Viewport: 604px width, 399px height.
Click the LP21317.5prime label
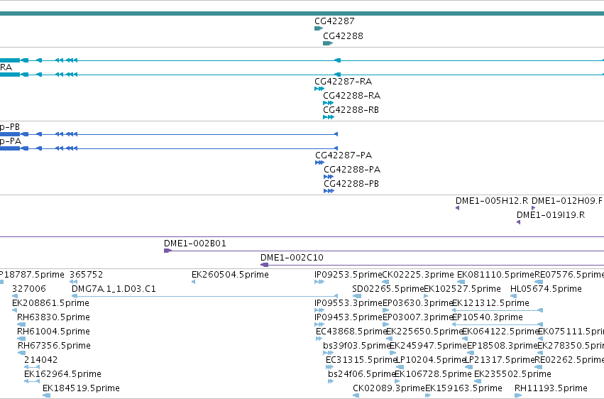(500, 360)
